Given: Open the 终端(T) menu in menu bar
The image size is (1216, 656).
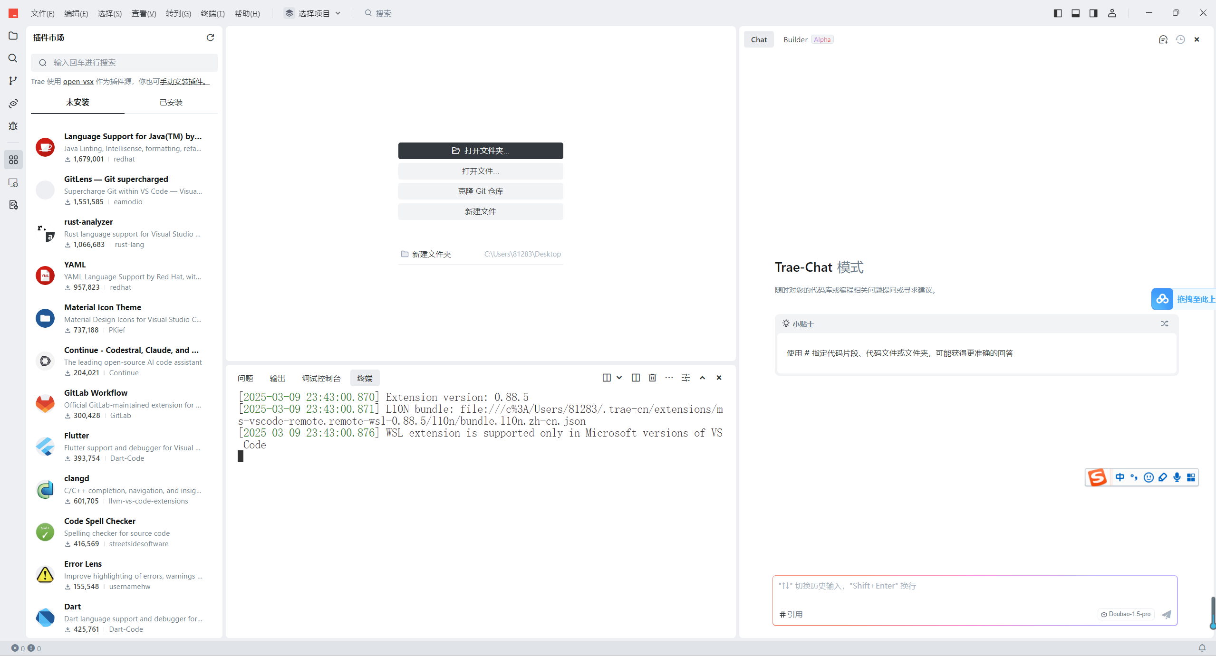Looking at the screenshot, I should click(212, 13).
